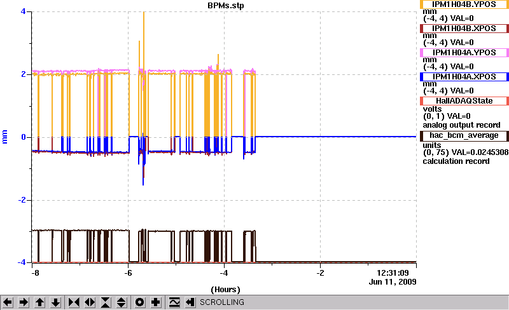Pan the plot left with arrow button

pyautogui.click(x=8, y=302)
